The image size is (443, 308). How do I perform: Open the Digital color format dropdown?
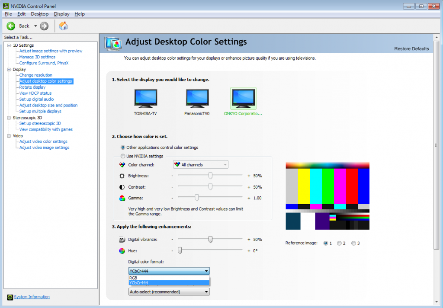pyautogui.click(x=169, y=271)
